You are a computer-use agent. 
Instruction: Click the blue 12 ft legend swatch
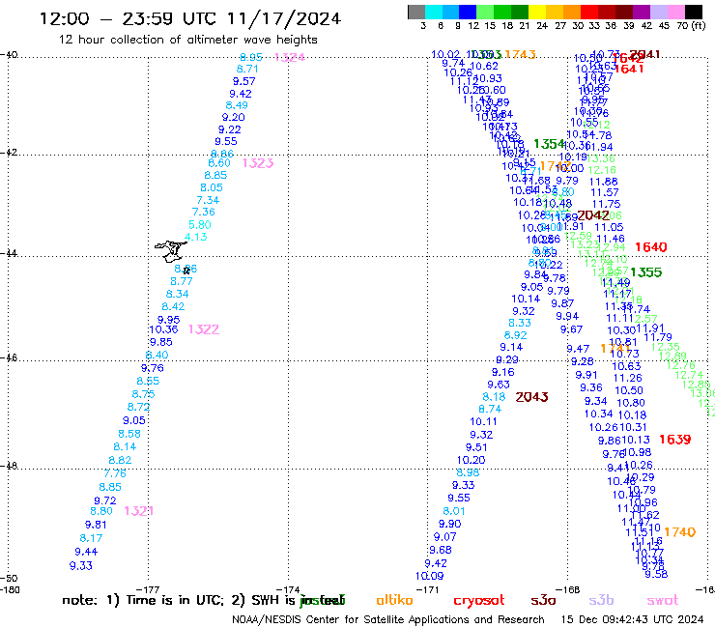[468, 12]
